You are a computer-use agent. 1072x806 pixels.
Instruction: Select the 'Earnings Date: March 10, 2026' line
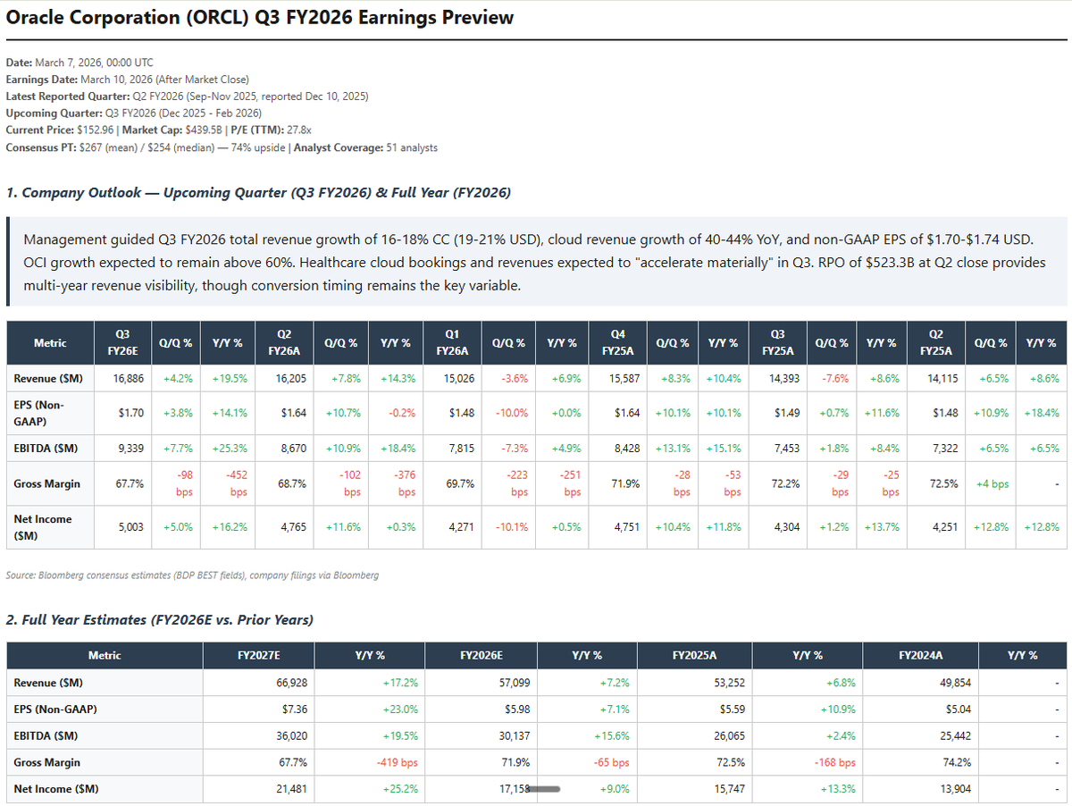click(128, 80)
